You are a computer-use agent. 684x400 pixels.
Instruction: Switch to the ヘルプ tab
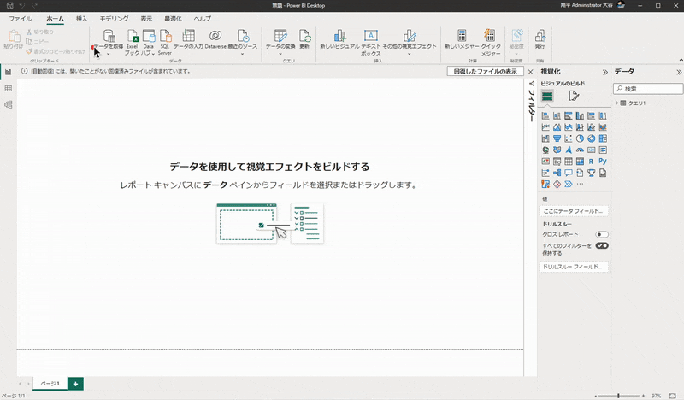(x=203, y=19)
